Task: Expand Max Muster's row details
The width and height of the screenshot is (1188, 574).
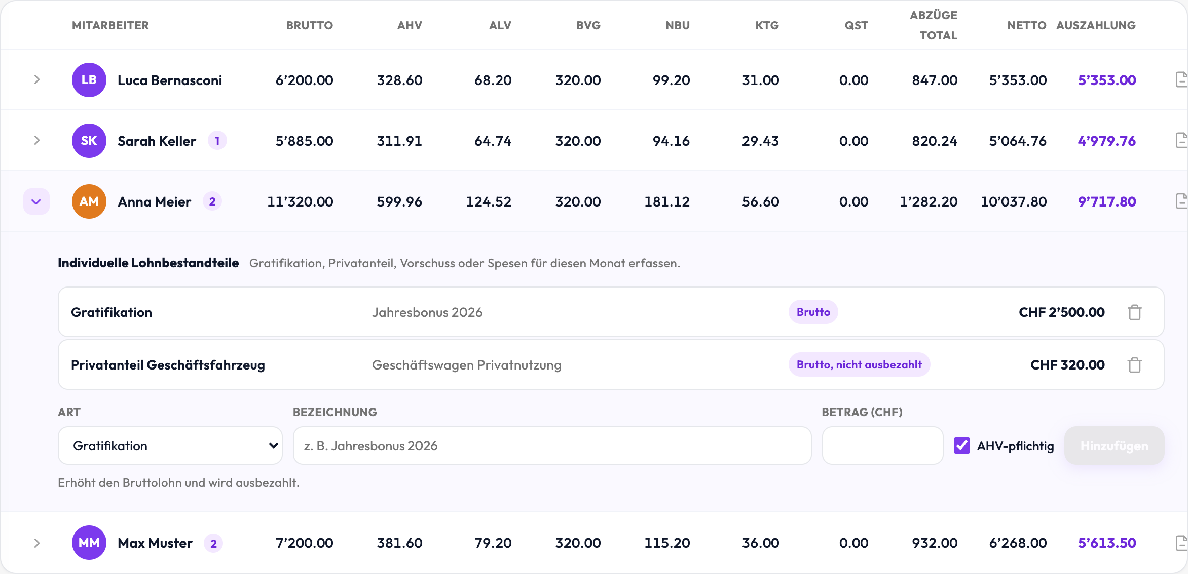Action: [36, 543]
